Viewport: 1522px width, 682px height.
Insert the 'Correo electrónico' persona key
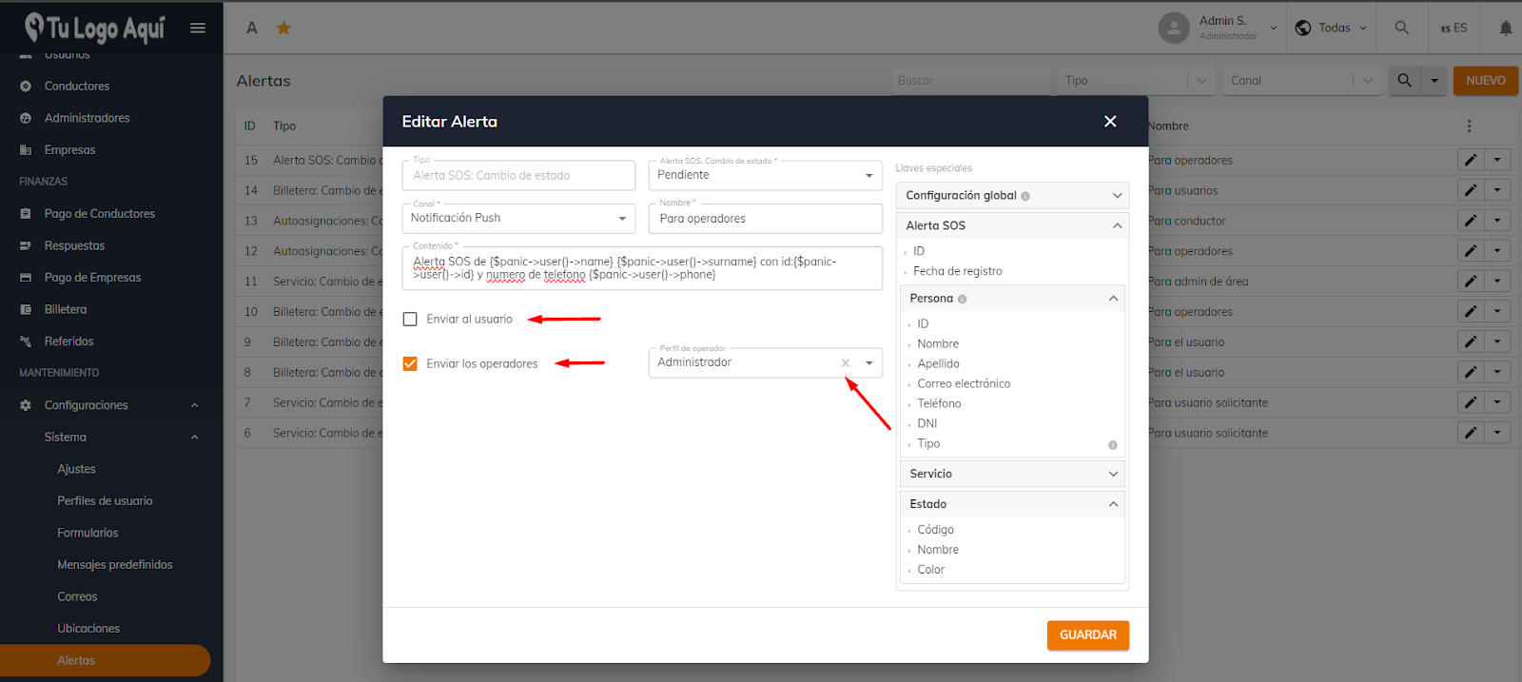(x=964, y=384)
